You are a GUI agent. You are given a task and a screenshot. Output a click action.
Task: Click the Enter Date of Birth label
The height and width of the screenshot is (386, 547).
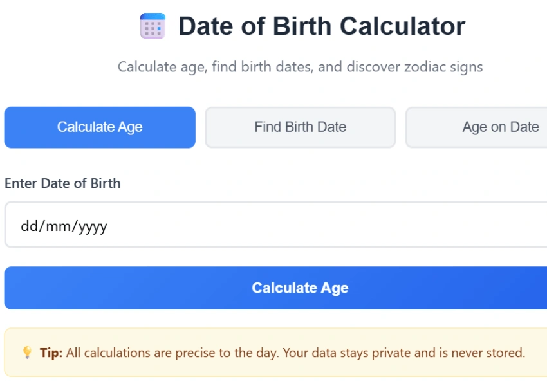[62, 183]
